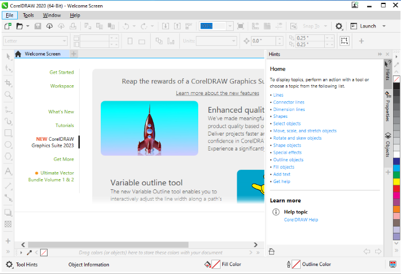Image resolution: width=401 pixels, height=274 pixels.
Task: Expand the Launch dropdown arrow
Action: [x=384, y=26]
